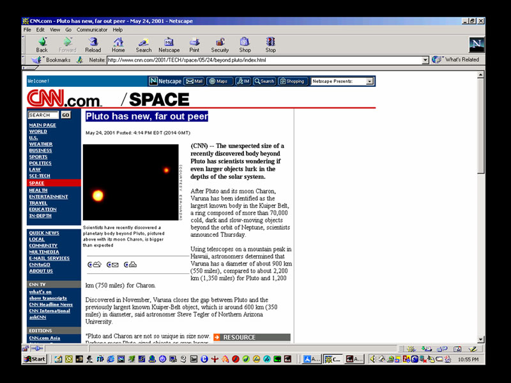Click the WEATHER link in sidebar
The image size is (511, 383).
click(x=40, y=144)
